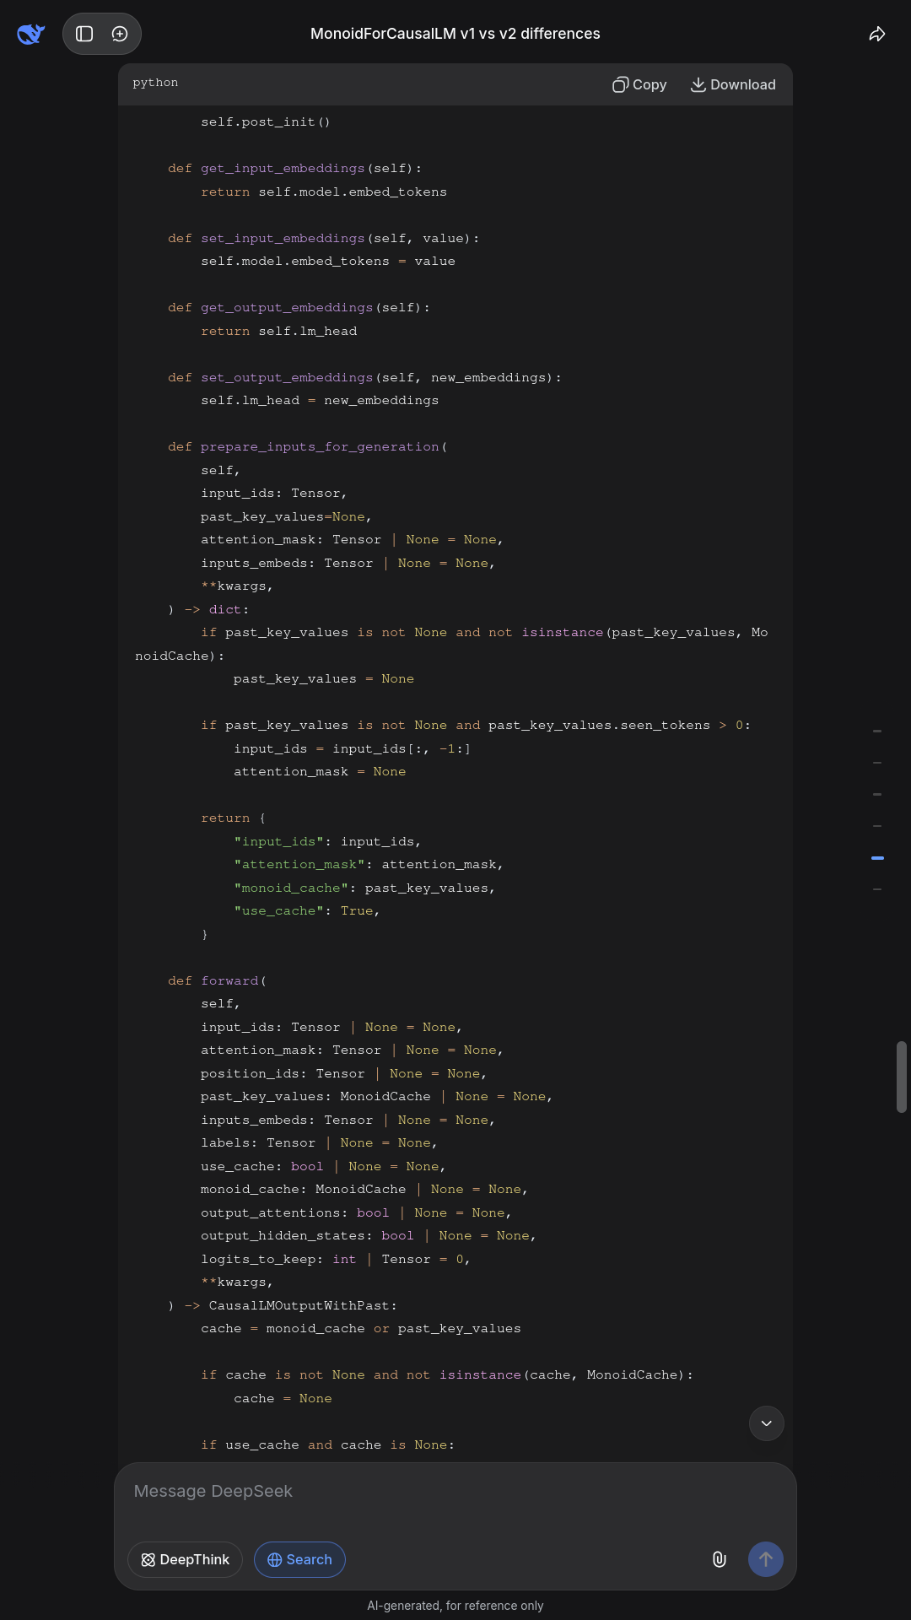Toggle the Search option off
The height and width of the screenshot is (1620, 911).
tap(299, 1559)
